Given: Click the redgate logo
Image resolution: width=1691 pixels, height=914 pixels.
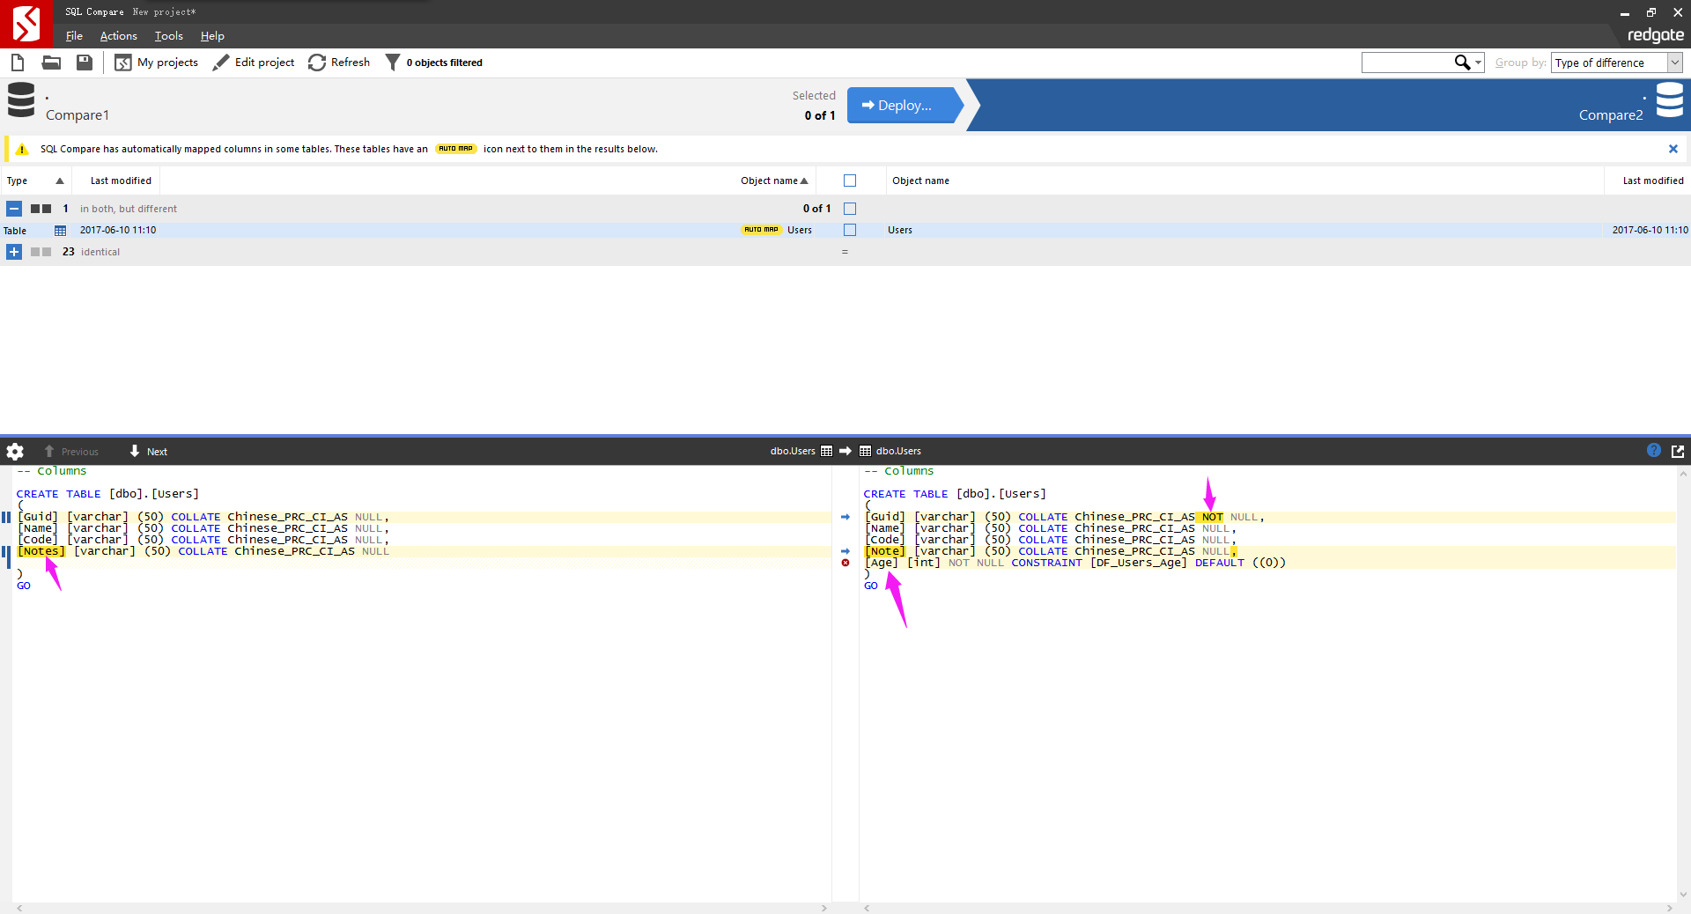Looking at the screenshot, I should tap(1655, 35).
